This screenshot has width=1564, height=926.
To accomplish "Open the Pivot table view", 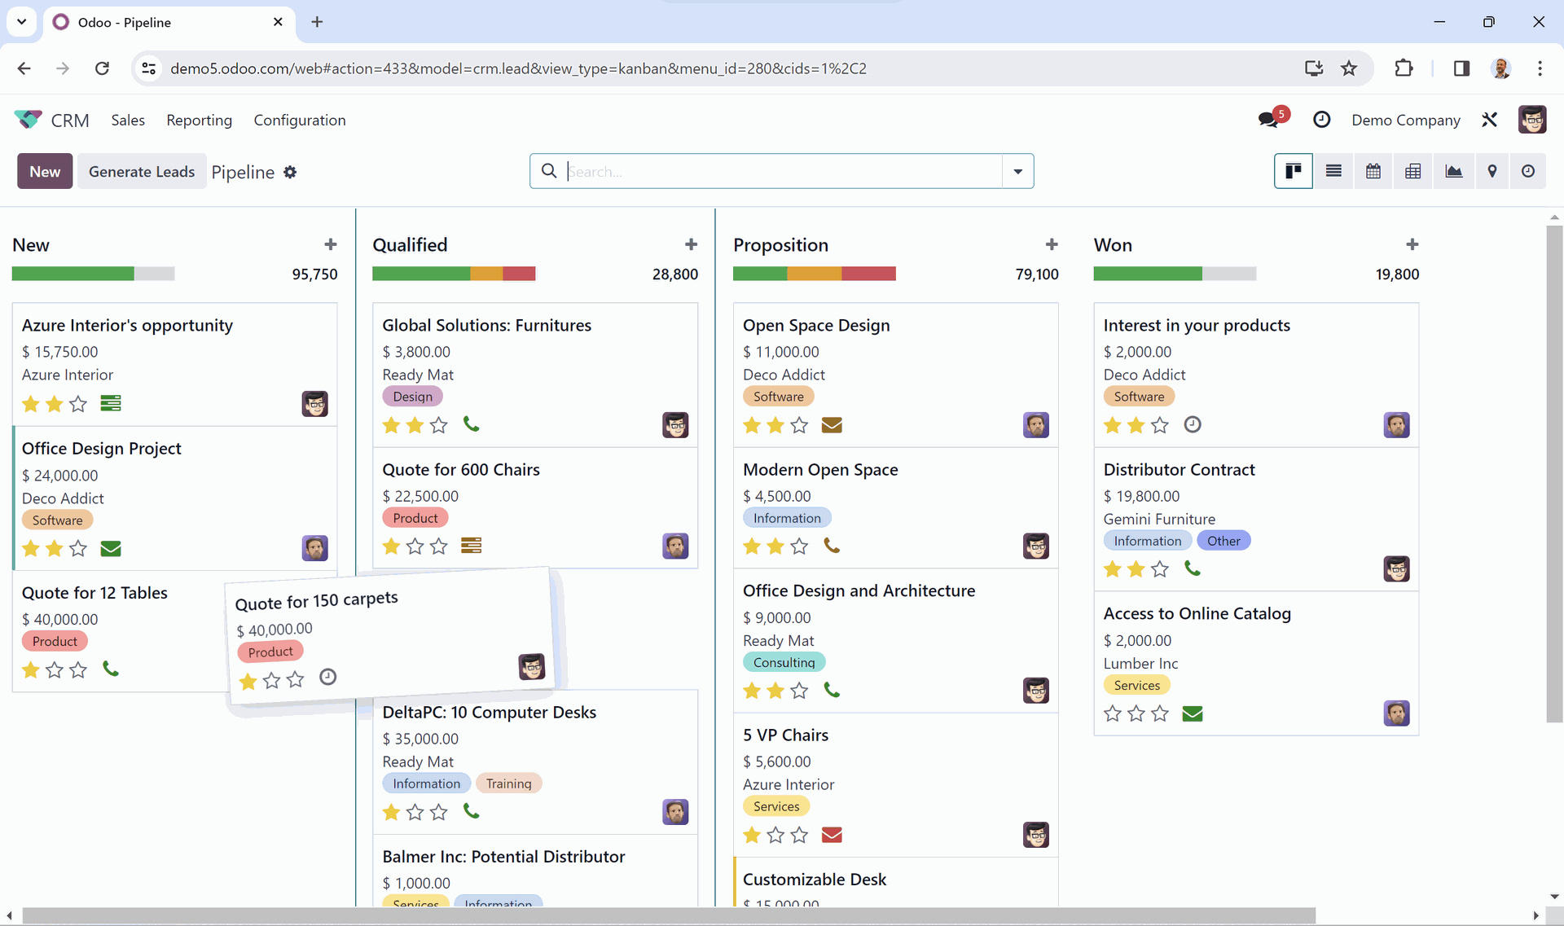I will point(1413,171).
